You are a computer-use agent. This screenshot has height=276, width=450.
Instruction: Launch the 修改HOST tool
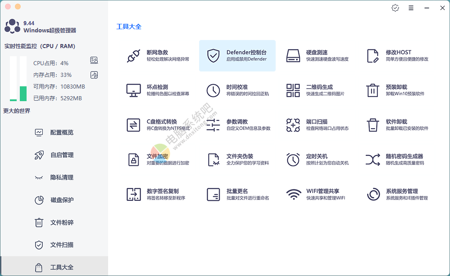(x=398, y=56)
